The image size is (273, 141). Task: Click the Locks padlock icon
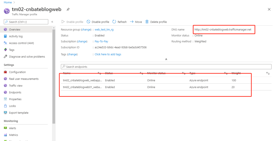coord(5,106)
